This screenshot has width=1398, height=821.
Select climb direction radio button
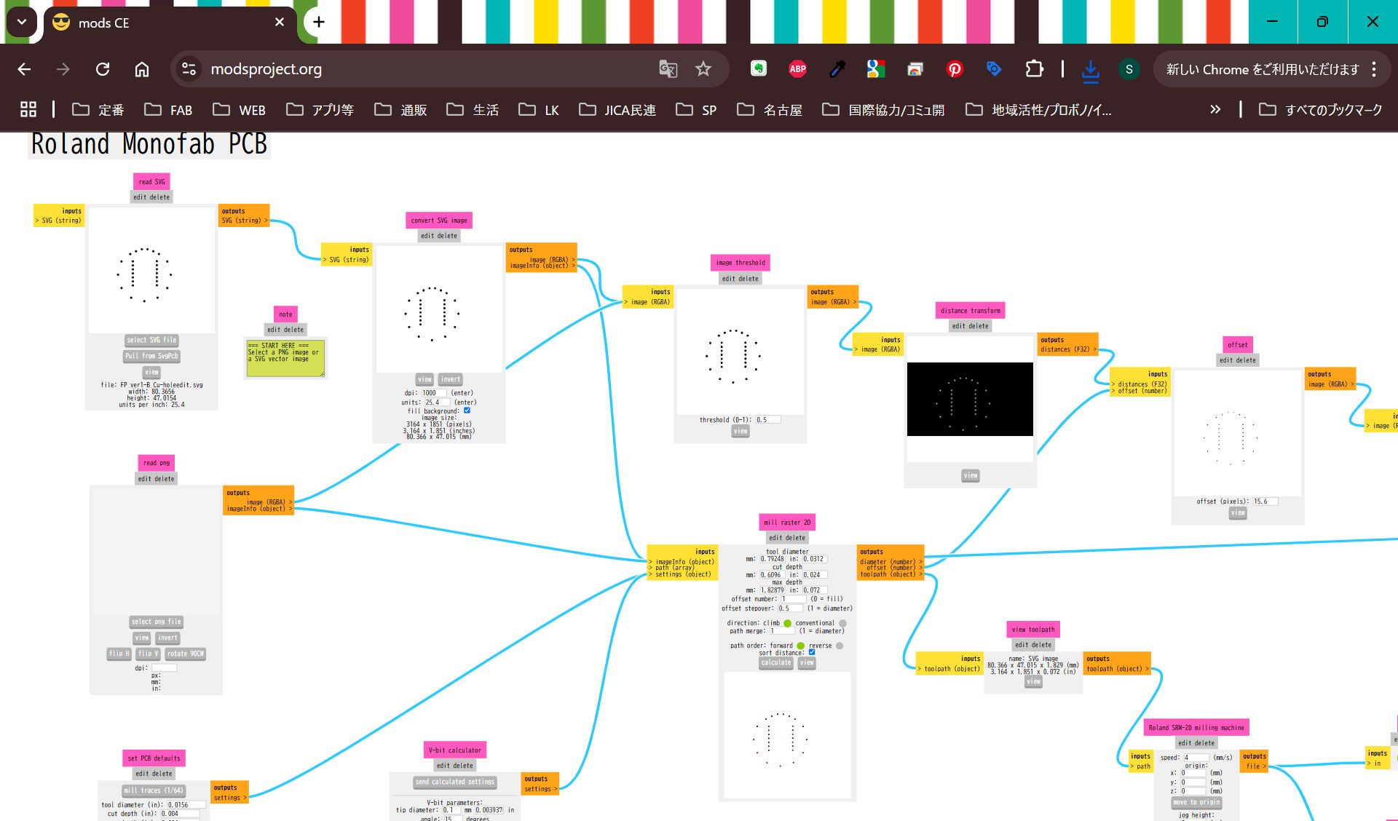787,623
